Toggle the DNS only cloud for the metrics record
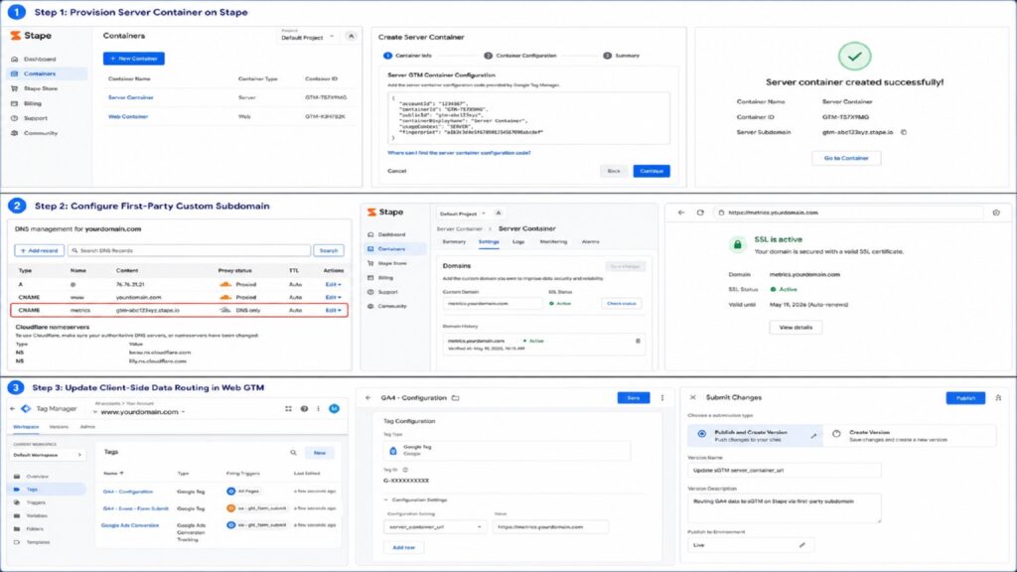Screen dimensions: 1017x572 coord(225,310)
